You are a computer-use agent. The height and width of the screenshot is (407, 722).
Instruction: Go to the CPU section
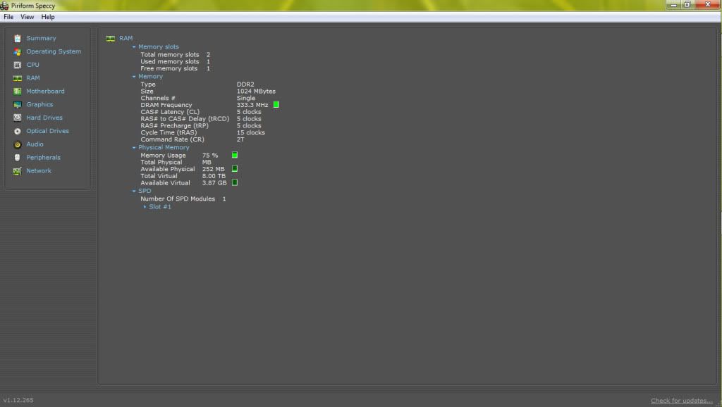(x=32, y=65)
